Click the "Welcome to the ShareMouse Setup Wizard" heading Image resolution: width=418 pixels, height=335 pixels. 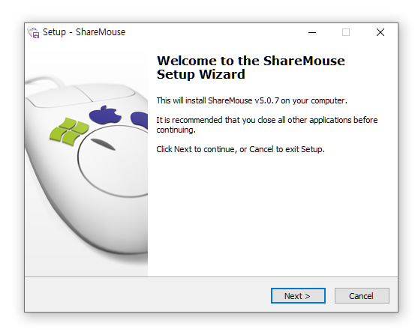click(x=251, y=67)
